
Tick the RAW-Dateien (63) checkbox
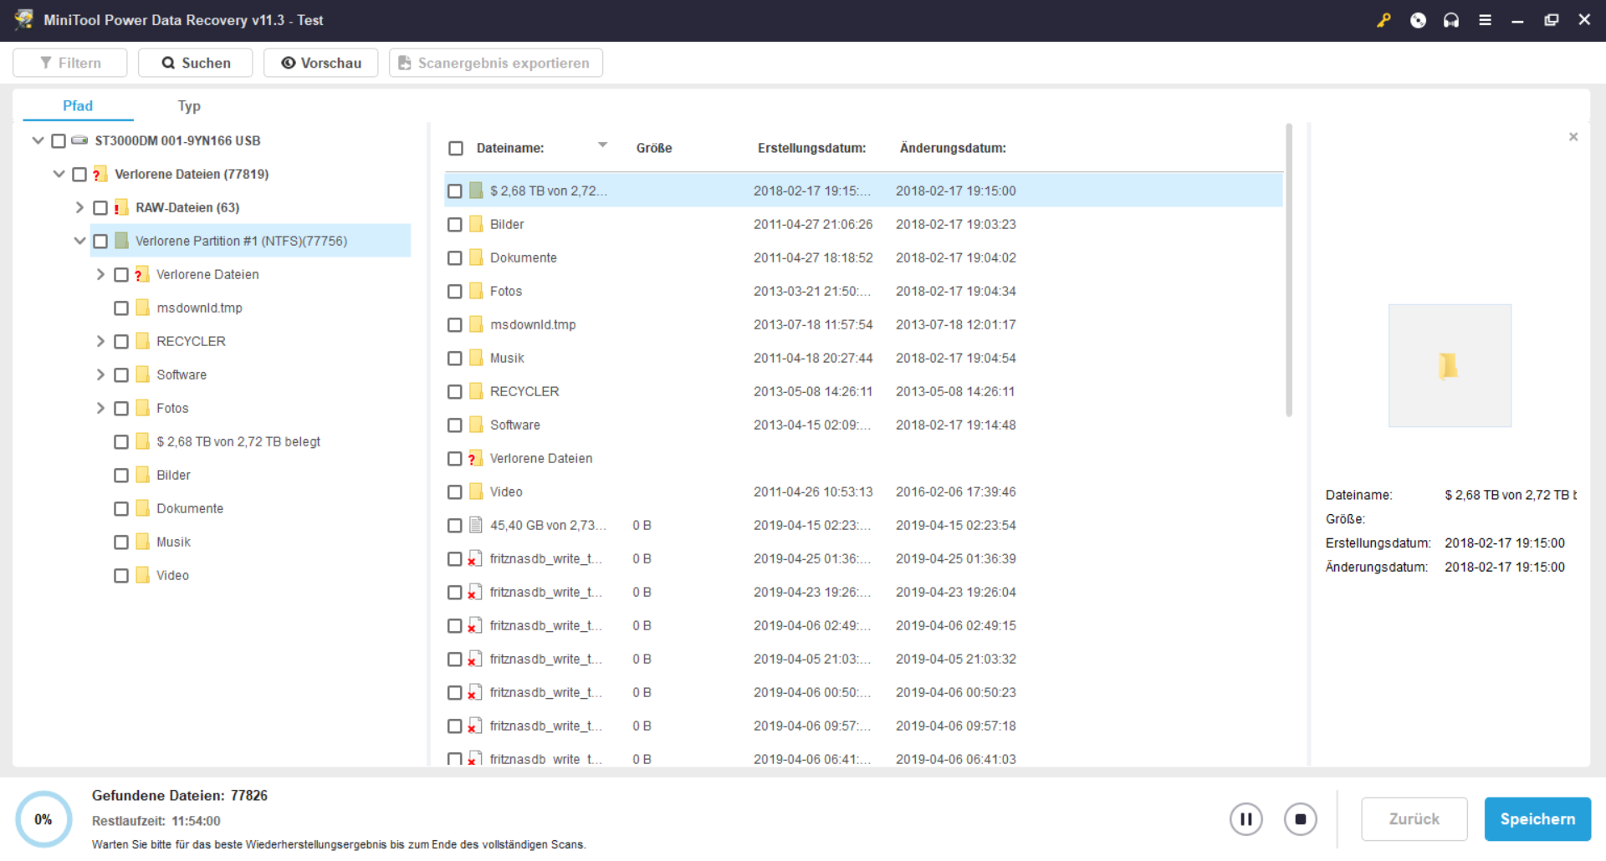coord(100,207)
